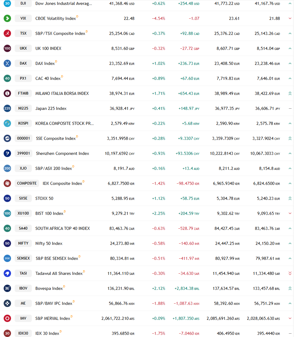Click the VIX change value −4.54%

pos(159,18)
